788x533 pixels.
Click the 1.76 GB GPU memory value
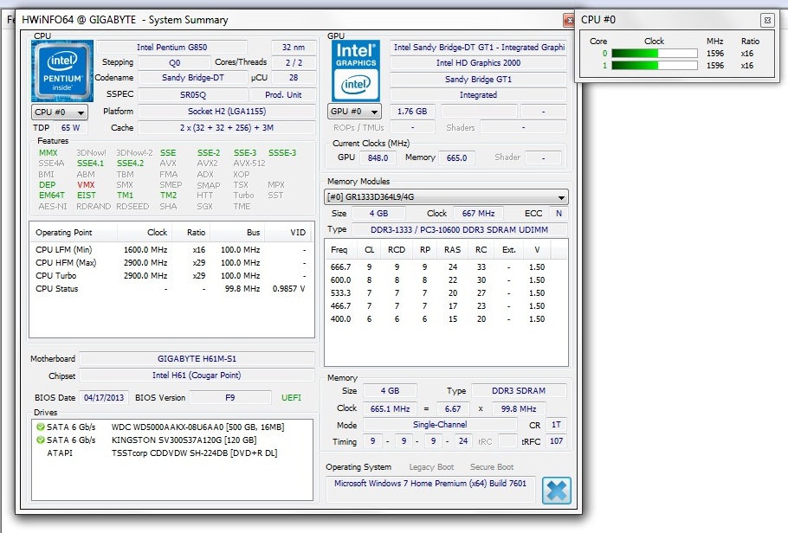coord(412,111)
